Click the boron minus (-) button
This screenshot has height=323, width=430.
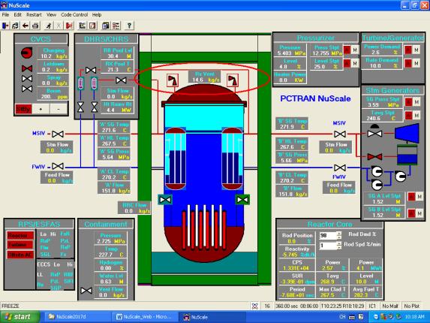point(59,109)
